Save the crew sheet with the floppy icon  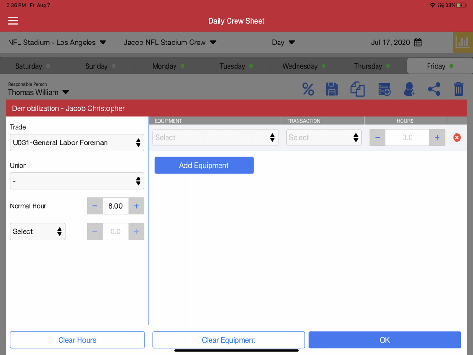point(332,89)
